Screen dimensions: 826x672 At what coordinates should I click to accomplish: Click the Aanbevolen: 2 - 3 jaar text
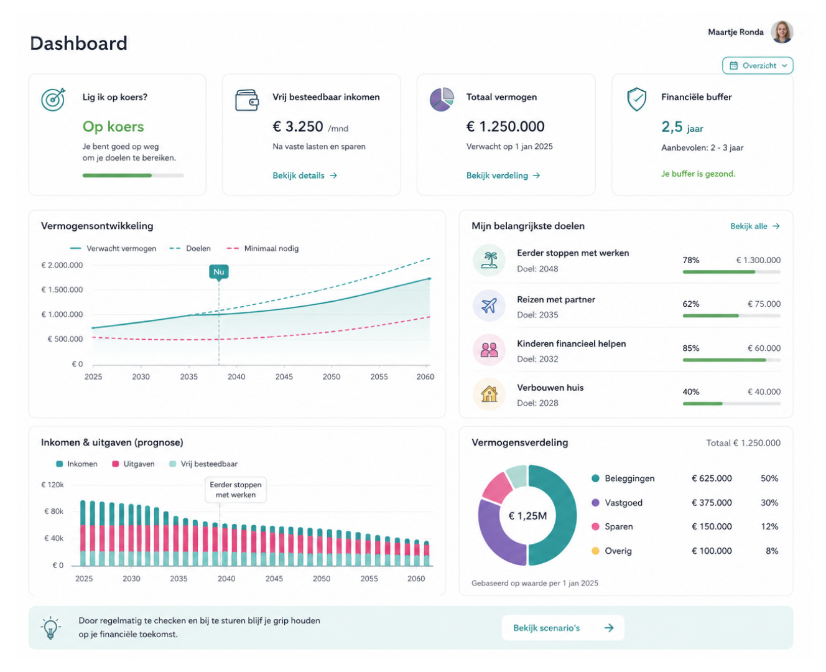tap(702, 148)
